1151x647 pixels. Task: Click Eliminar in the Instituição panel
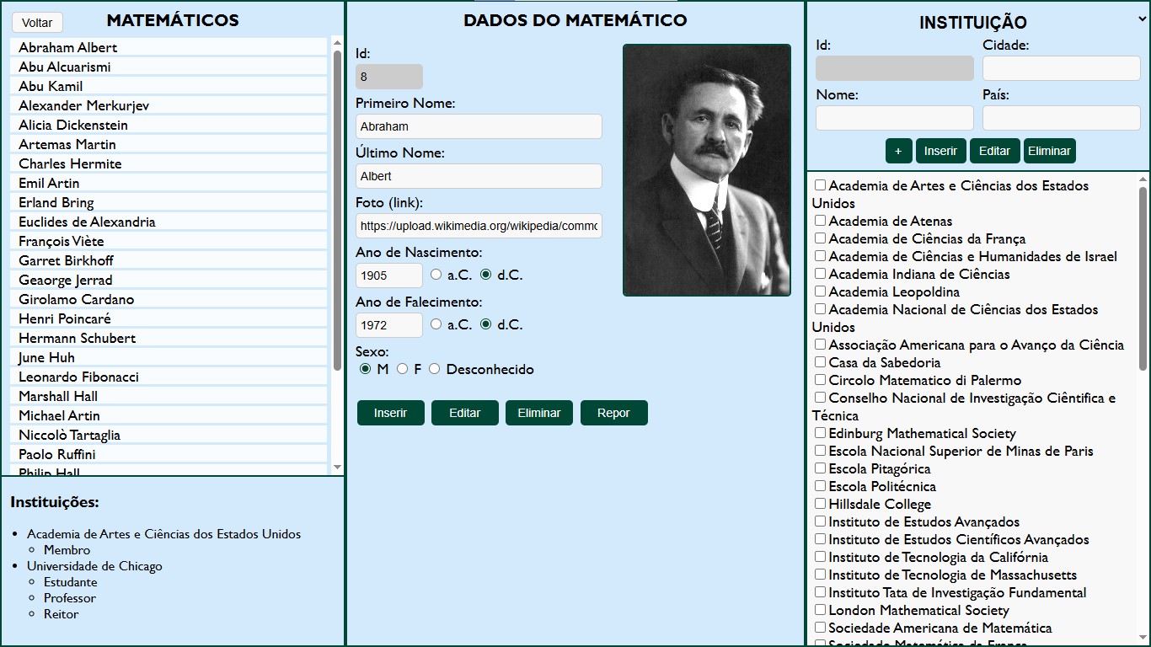pyautogui.click(x=1049, y=151)
